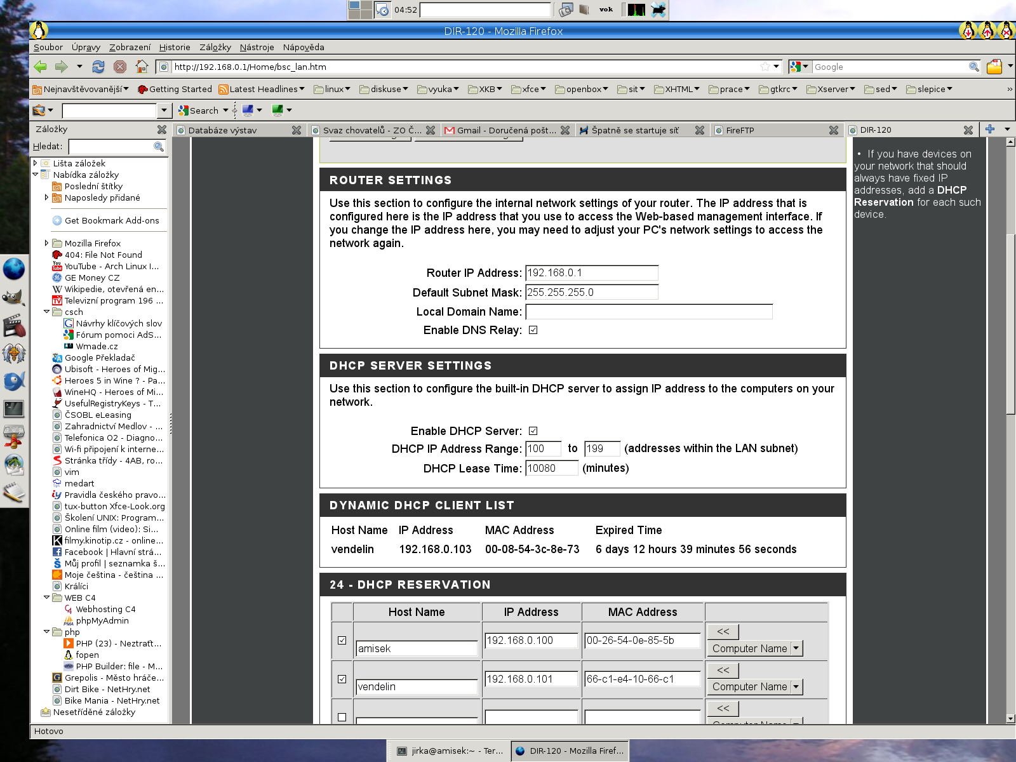Click the Local Domain Name field
This screenshot has height=762, width=1016.
(649, 312)
